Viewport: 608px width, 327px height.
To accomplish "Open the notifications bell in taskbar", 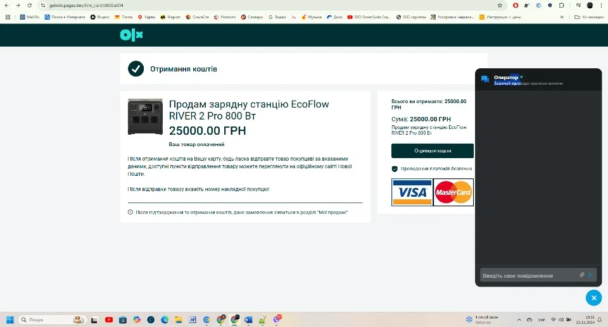I will click(600, 319).
